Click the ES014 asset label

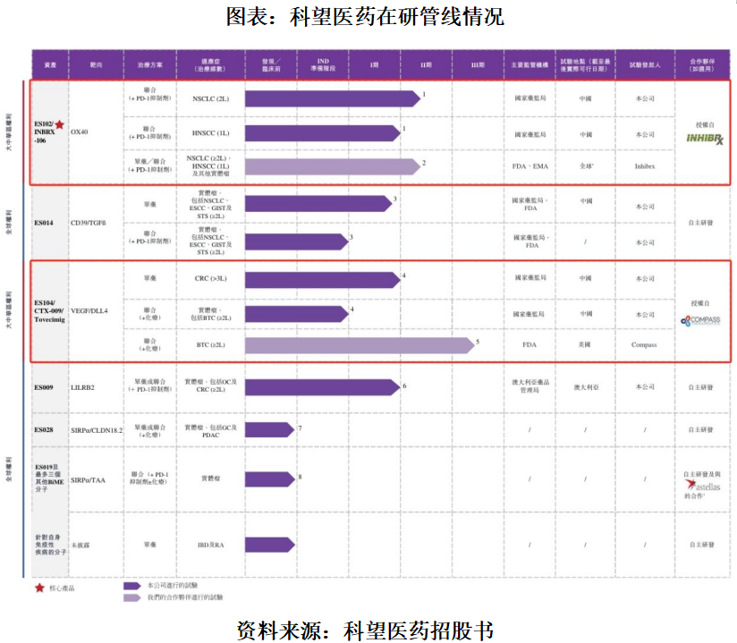44,223
